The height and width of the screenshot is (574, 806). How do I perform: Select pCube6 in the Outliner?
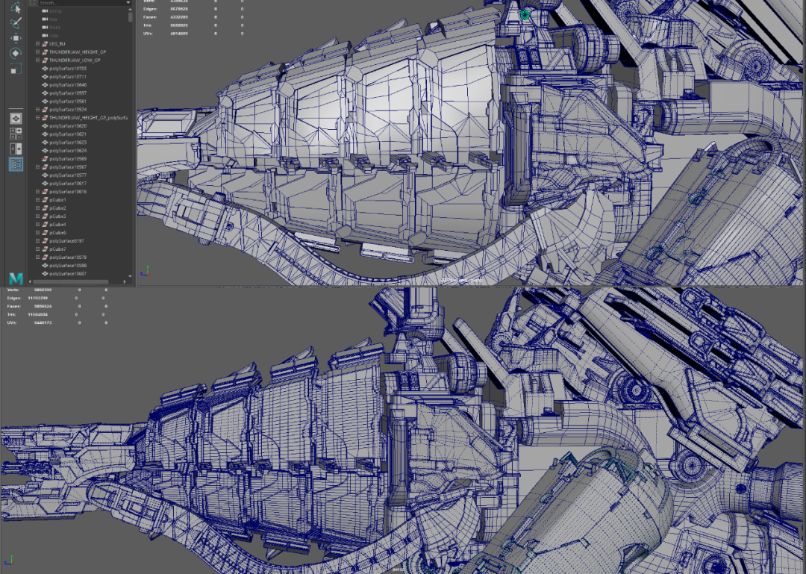point(58,233)
